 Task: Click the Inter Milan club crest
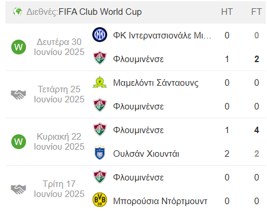coord(99,35)
